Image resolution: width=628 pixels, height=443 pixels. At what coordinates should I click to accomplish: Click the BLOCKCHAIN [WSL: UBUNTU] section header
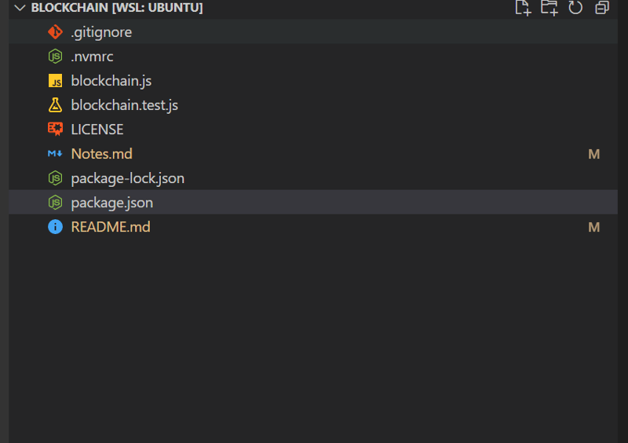point(117,8)
